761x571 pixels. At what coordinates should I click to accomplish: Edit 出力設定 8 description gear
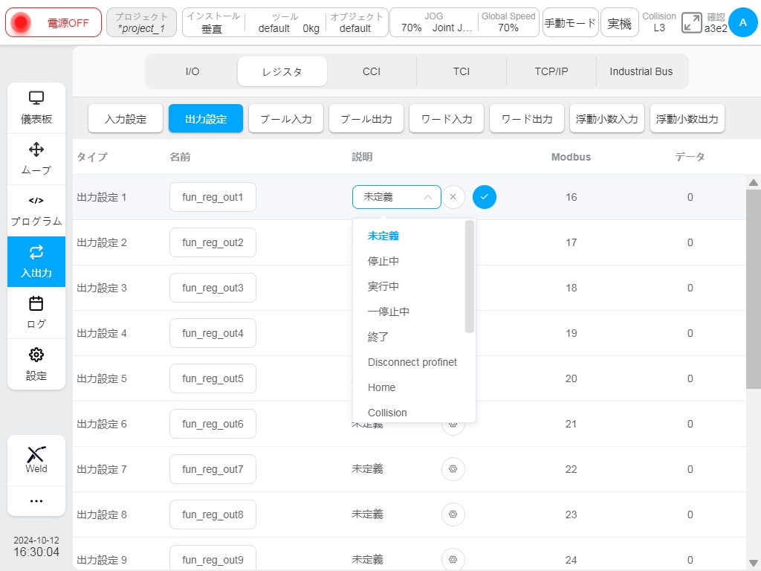click(453, 514)
